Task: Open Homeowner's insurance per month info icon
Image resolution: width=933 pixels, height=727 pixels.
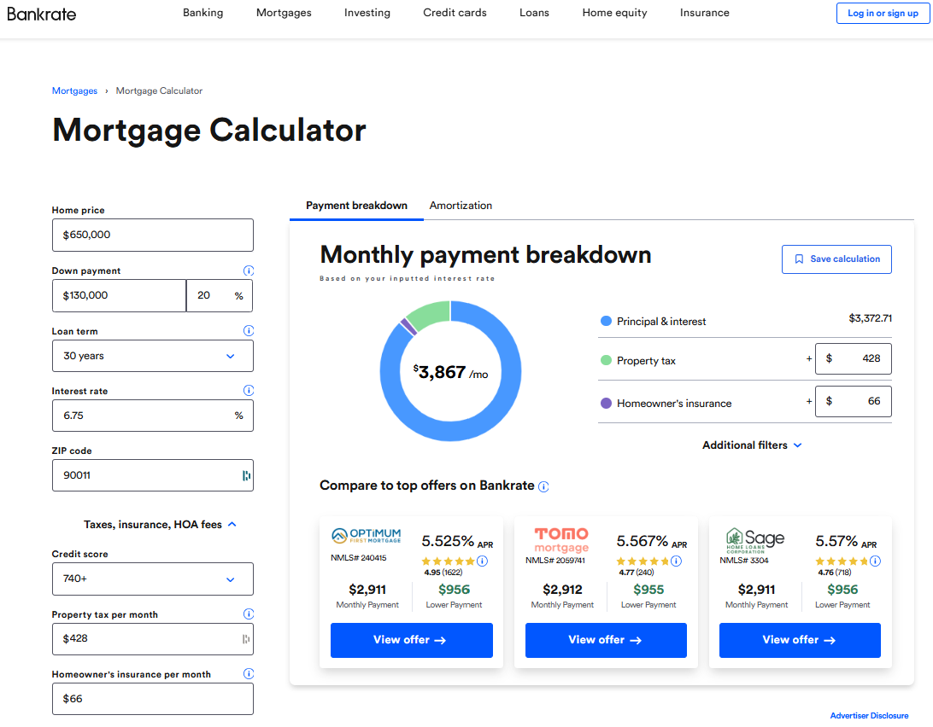Action: coord(249,673)
